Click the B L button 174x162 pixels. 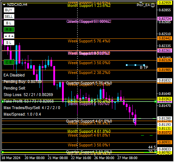click(x=9, y=23)
